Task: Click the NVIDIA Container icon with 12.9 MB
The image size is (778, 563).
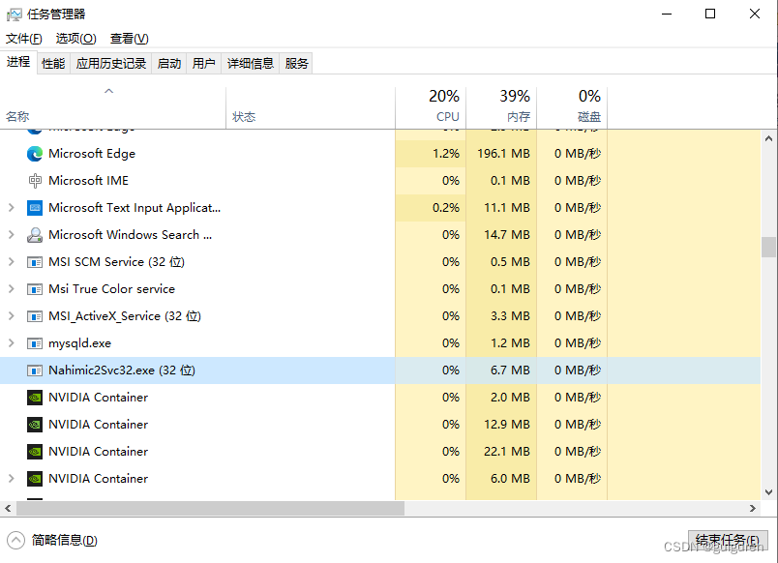Action: (35, 425)
